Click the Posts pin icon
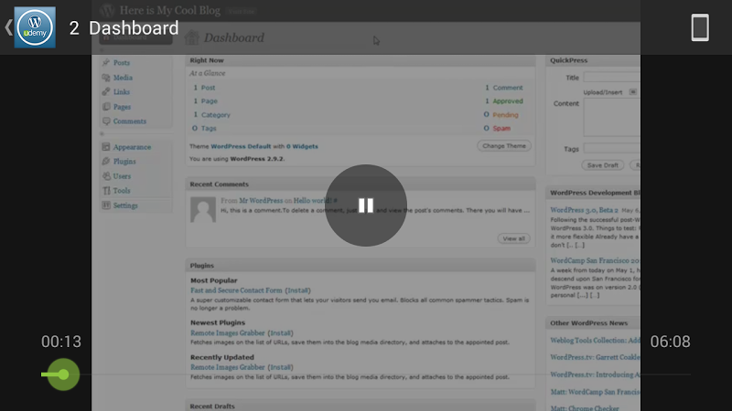732x411 pixels. pyautogui.click(x=106, y=62)
